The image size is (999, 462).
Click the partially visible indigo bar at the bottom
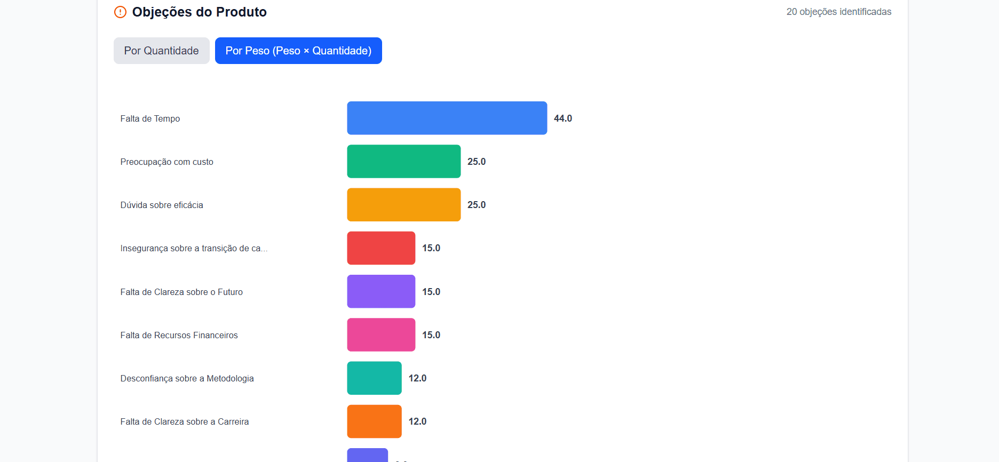(x=367, y=455)
